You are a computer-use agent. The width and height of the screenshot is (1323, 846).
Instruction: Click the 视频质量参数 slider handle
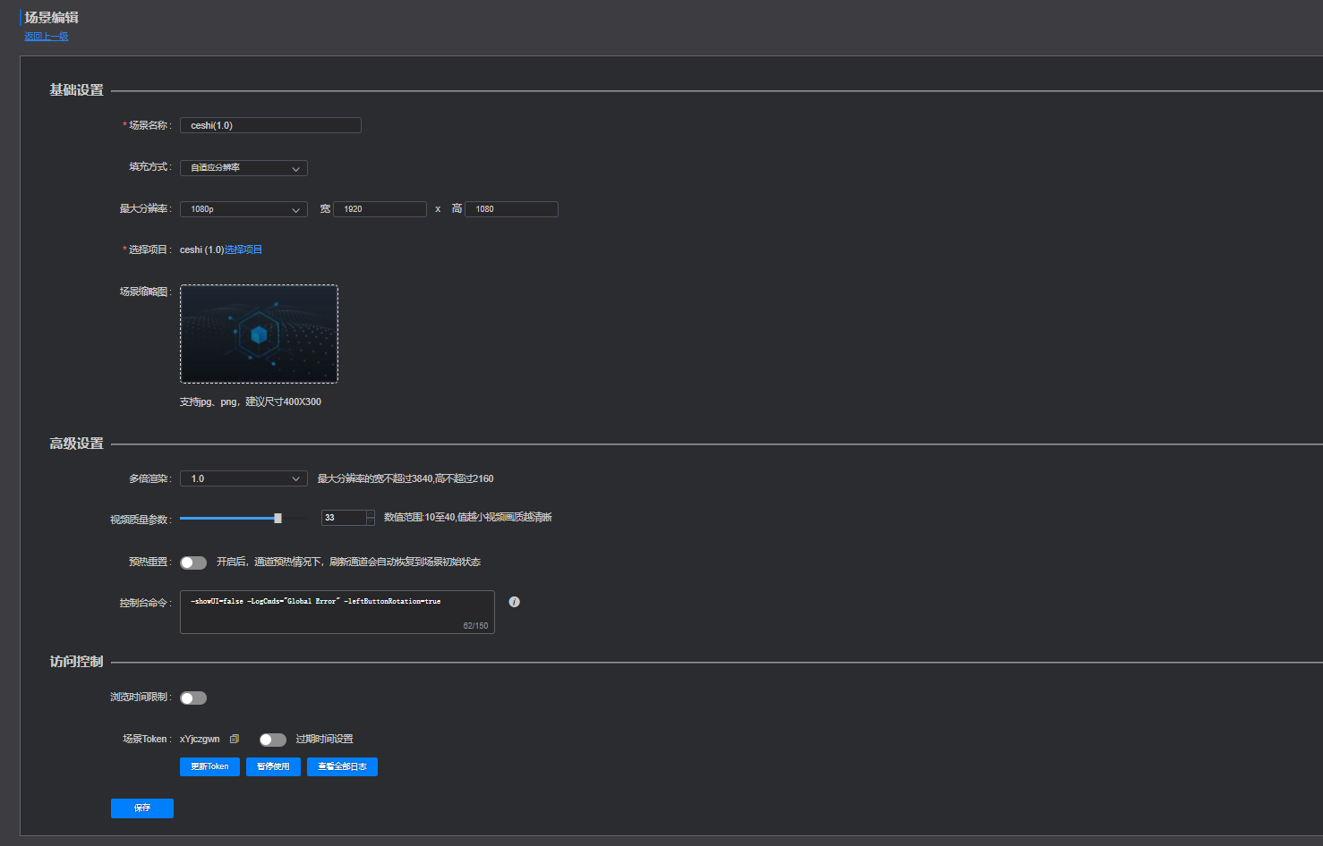[x=277, y=518]
